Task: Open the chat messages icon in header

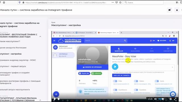Action: pos(169,10)
